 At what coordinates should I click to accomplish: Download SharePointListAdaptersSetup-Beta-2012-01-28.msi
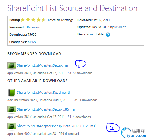[56, 126]
